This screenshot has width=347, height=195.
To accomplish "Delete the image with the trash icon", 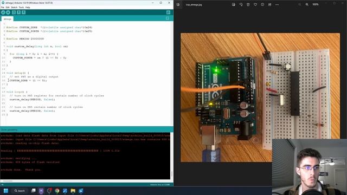I will click(x=248, y=4).
